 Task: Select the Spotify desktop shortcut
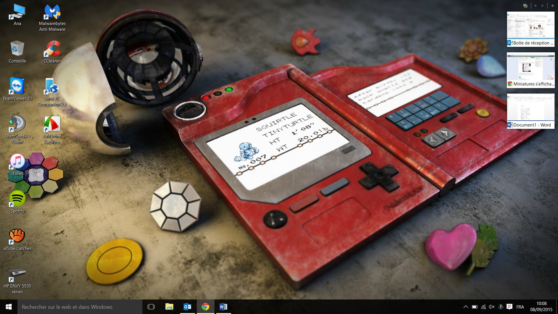point(17,202)
